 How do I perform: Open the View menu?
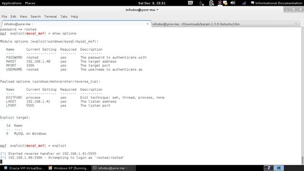23,17
